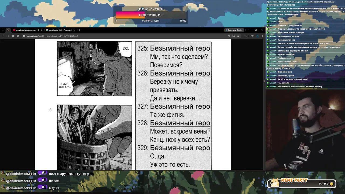The width and height of the screenshot is (345, 194).
Task: Click the install app icon in address bar
Action: coord(233,36)
